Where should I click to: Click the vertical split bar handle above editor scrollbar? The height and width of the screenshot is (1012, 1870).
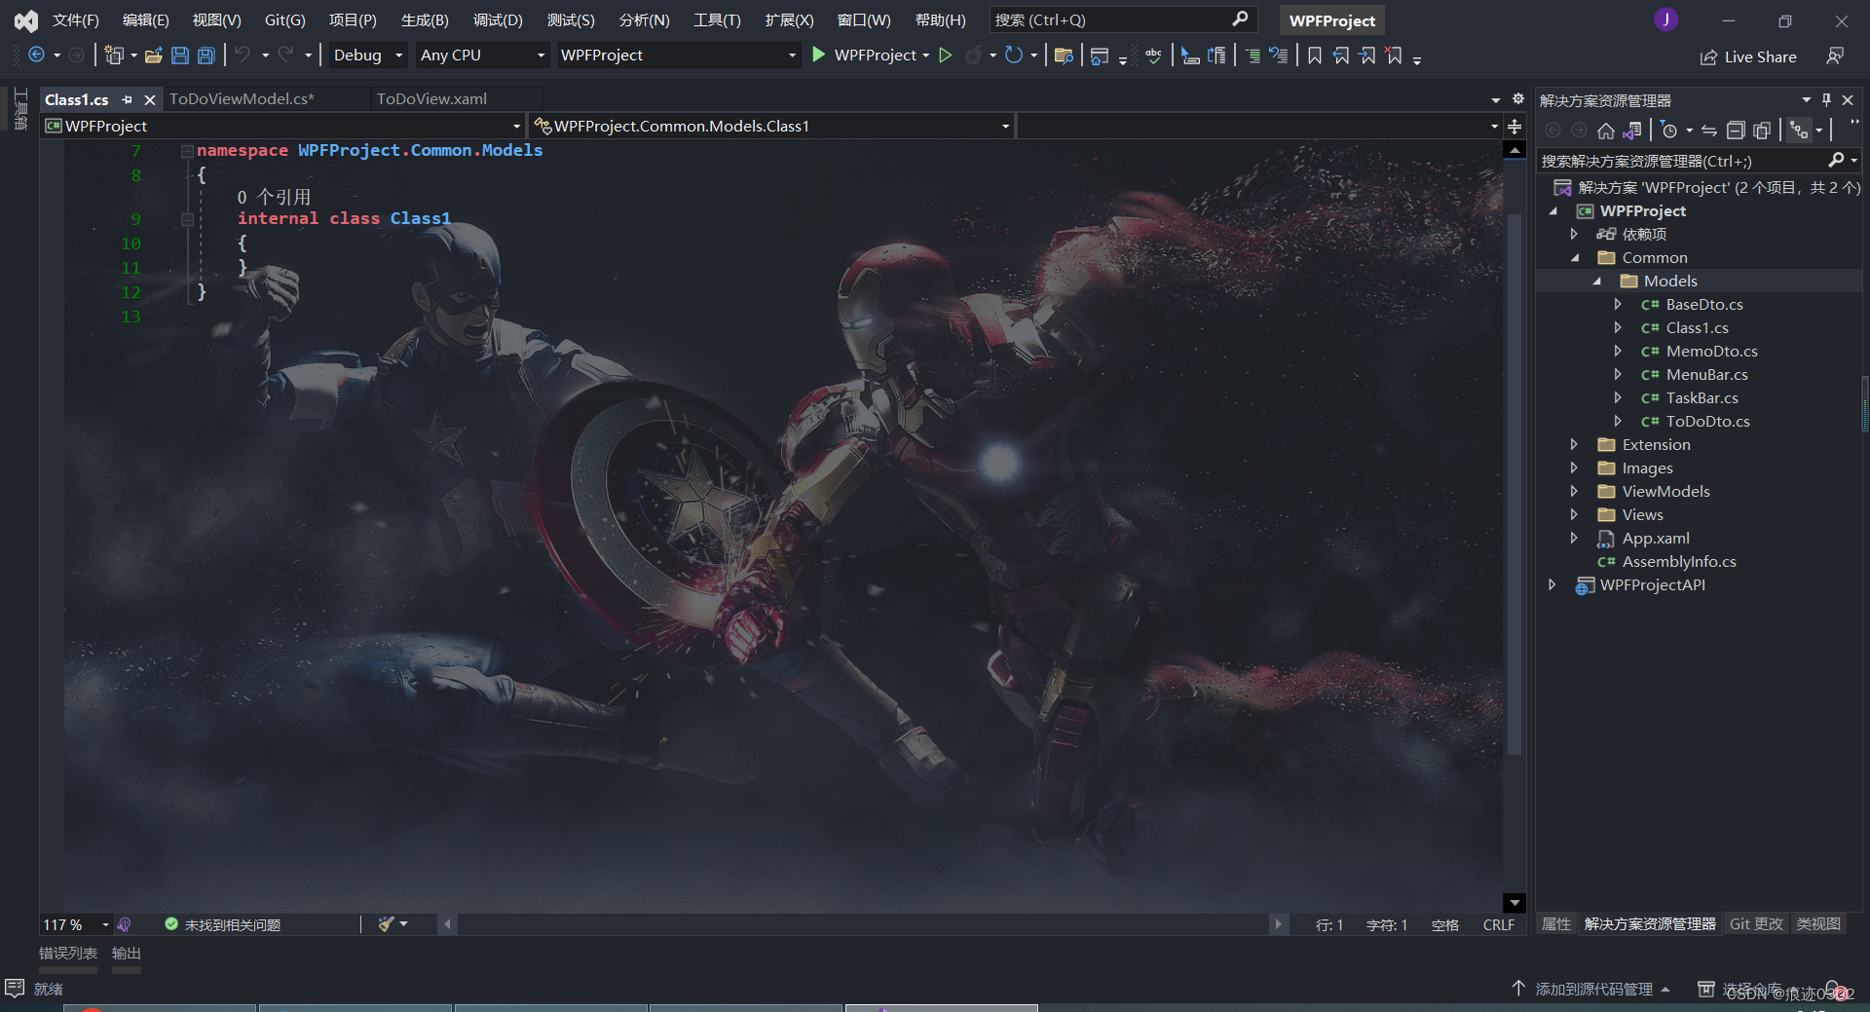[x=1515, y=127]
